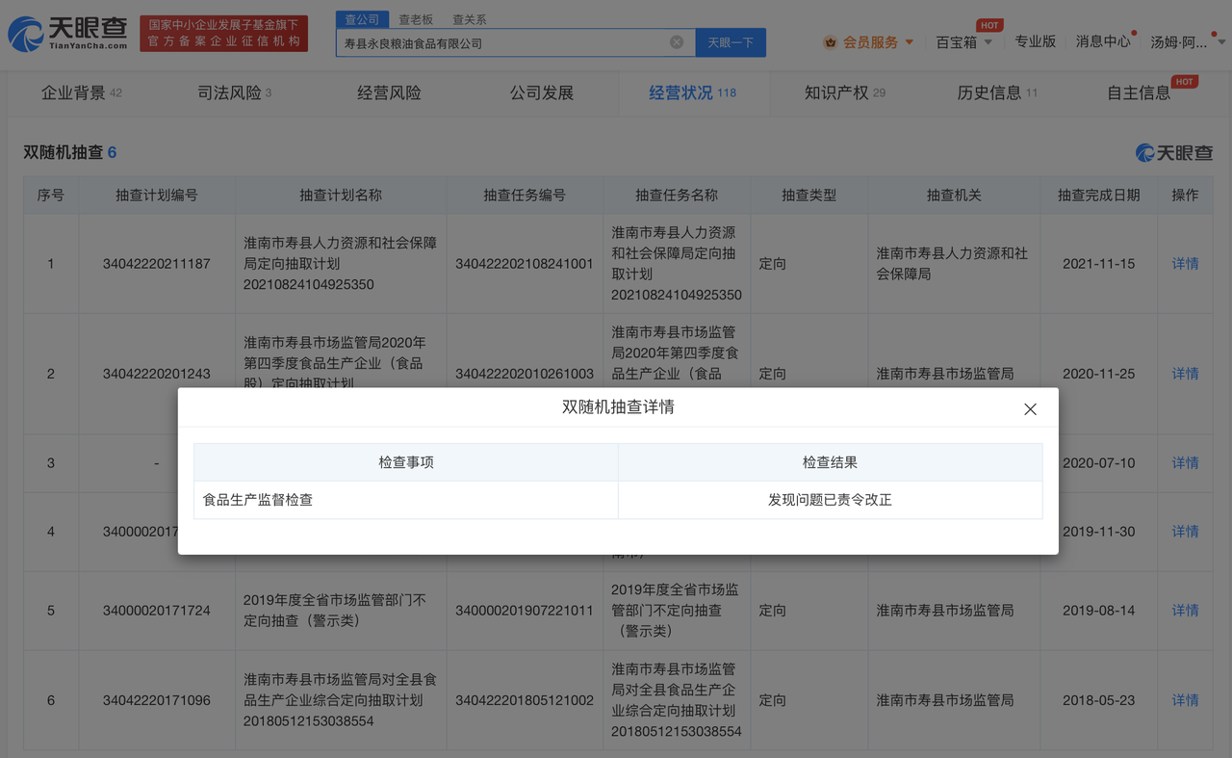Open 详情 link for row 6

1185,700
